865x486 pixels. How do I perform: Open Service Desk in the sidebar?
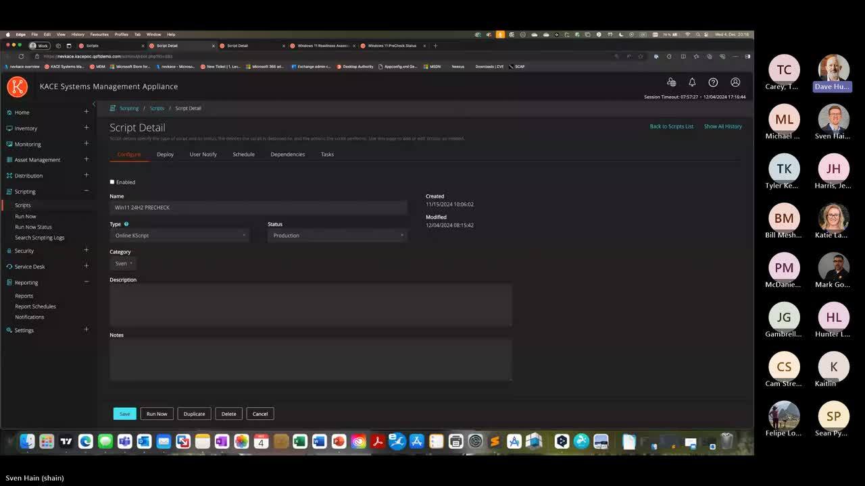pyautogui.click(x=30, y=267)
